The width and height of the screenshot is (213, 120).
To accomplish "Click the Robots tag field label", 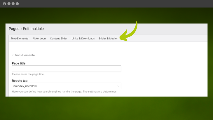I will click(20, 81).
